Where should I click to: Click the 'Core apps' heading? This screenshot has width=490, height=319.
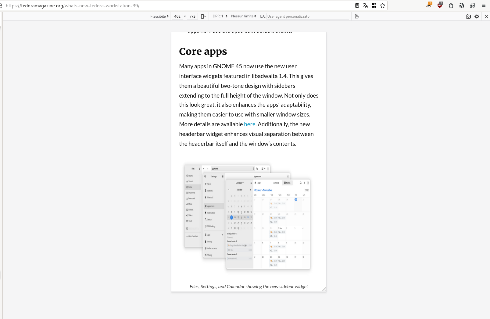[203, 52]
